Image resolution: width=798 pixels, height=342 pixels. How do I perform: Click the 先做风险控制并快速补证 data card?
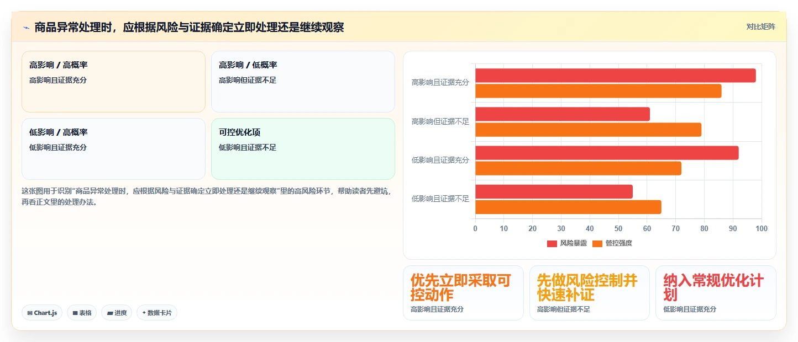(590, 293)
